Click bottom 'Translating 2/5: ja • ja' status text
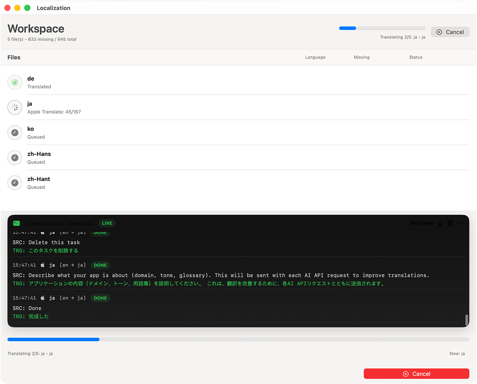Screen dimensions: 477x384 pos(30,353)
